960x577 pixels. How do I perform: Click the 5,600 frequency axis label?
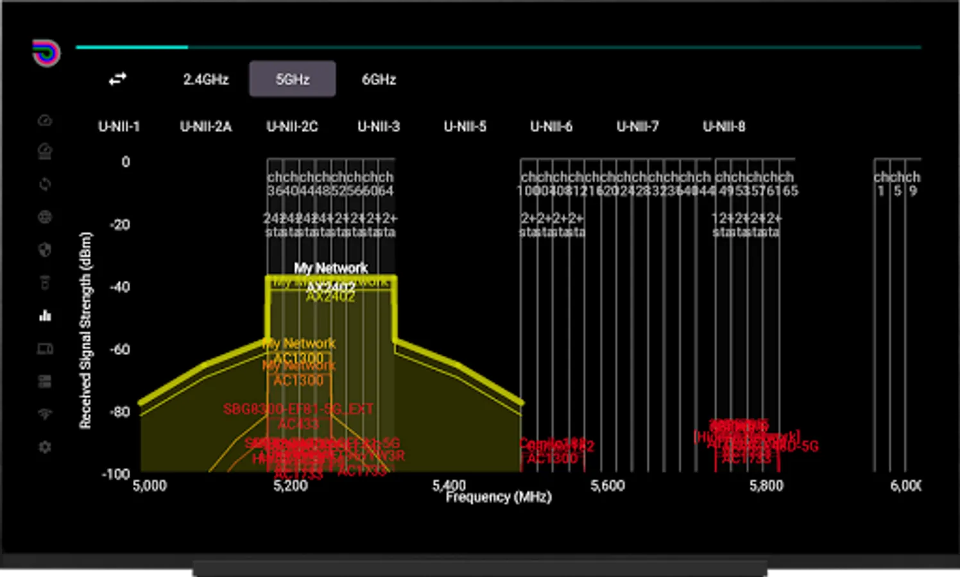coord(607,486)
